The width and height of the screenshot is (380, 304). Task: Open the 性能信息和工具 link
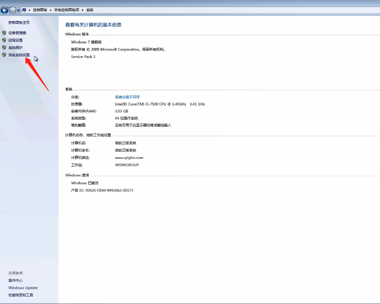[x=21, y=295]
